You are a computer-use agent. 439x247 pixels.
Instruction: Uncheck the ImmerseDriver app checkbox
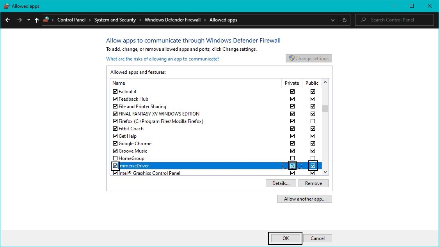(x=115, y=166)
